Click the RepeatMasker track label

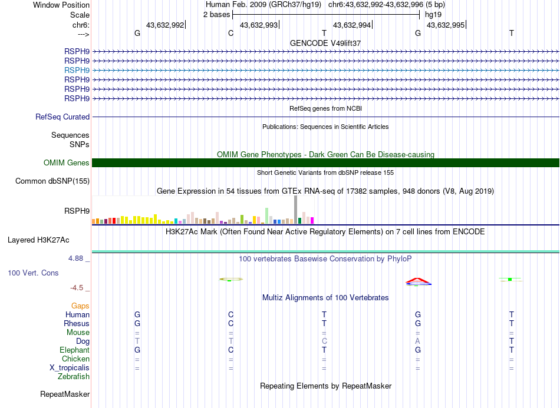[65, 394]
